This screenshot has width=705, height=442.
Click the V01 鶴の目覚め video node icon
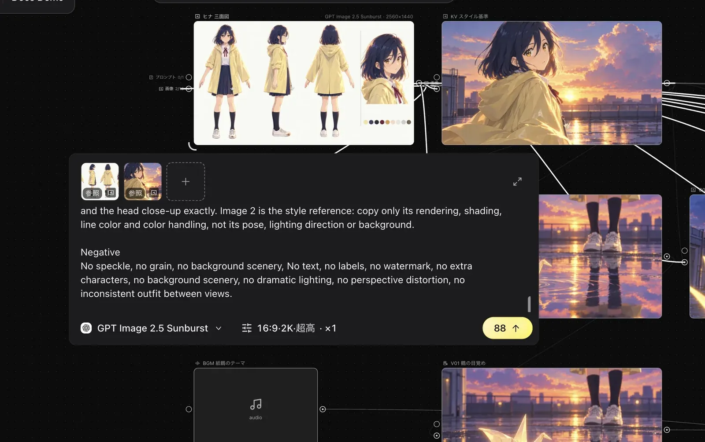click(445, 363)
